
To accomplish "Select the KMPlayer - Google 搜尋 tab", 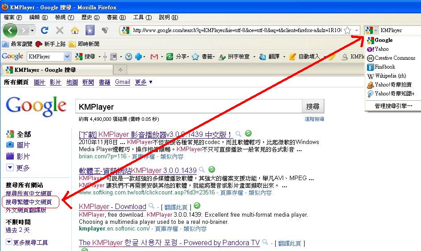I will click(x=57, y=70).
